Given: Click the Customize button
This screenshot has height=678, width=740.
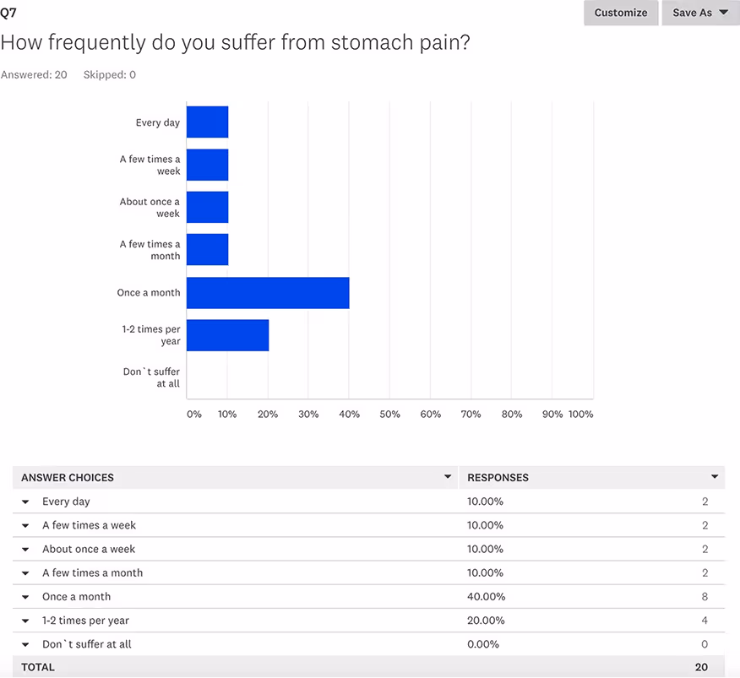Looking at the screenshot, I should (x=620, y=13).
